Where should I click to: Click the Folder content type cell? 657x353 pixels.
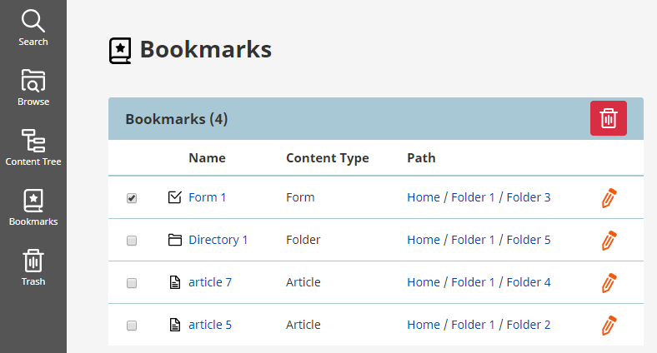[x=303, y=240]
